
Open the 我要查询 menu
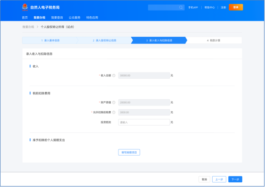pyautogui.click(x=57, y=18)
